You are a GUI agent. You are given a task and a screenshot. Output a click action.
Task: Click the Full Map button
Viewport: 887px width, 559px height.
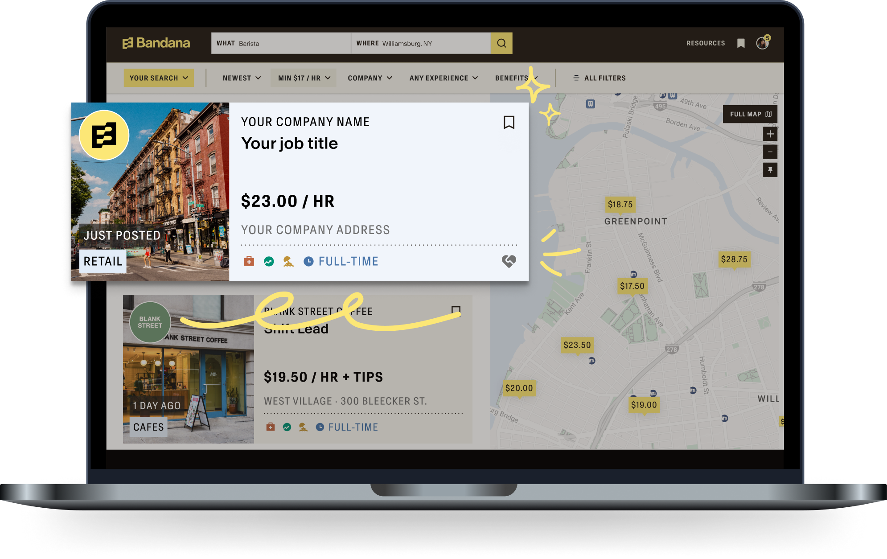(750, 115)
